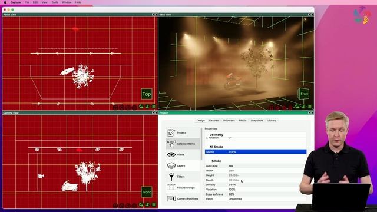Click the rightmost header icon of Gamma view

tap(156, 112)
